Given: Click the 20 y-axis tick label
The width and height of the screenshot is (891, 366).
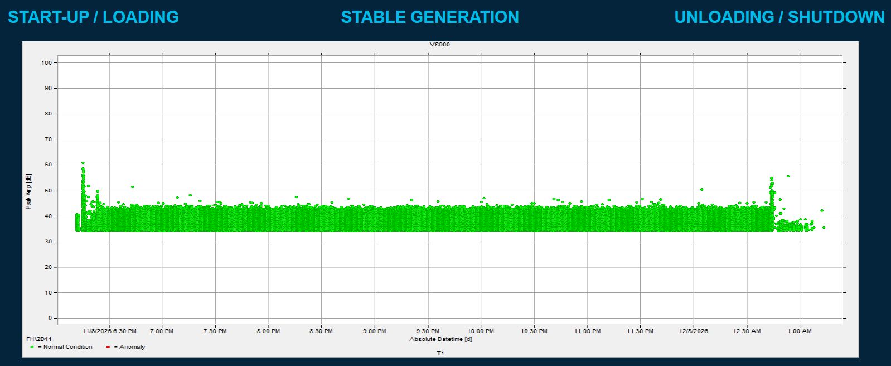Looking at the screenshot, I should [48, 267].
